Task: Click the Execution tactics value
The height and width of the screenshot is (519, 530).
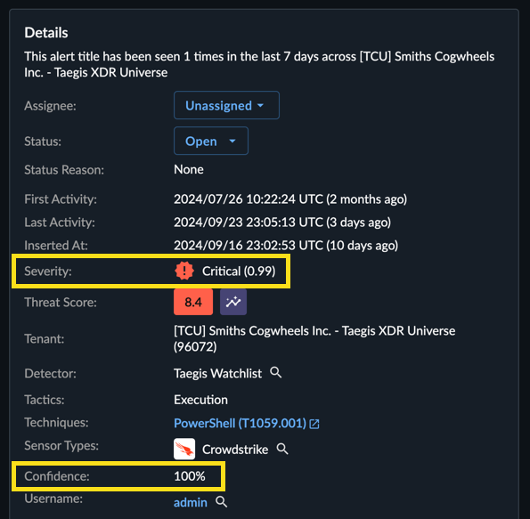Action: coord(200,400)
